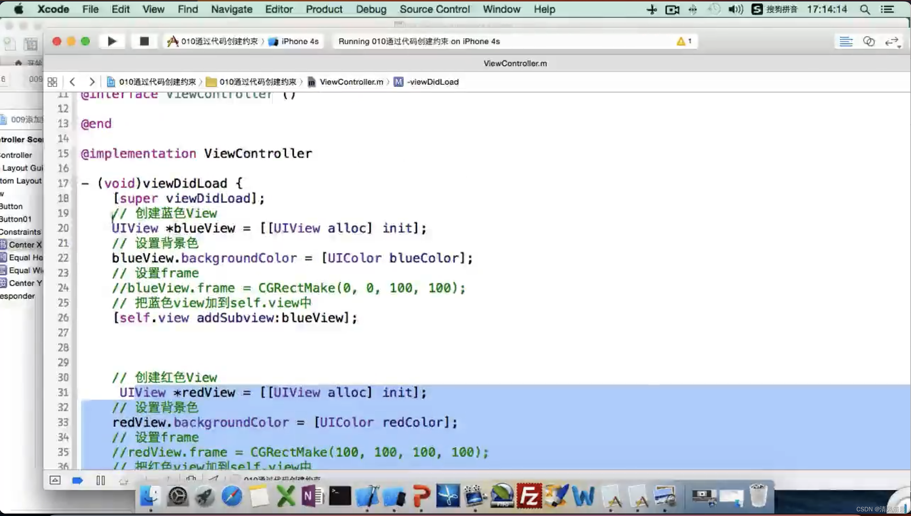Select the Equal He constraint in the outline
This screenshot has height=516, width=911.
point(21,258)
